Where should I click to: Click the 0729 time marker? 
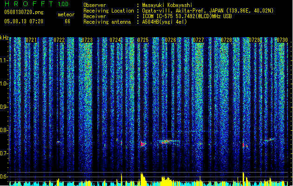click(x=254, y=40)
